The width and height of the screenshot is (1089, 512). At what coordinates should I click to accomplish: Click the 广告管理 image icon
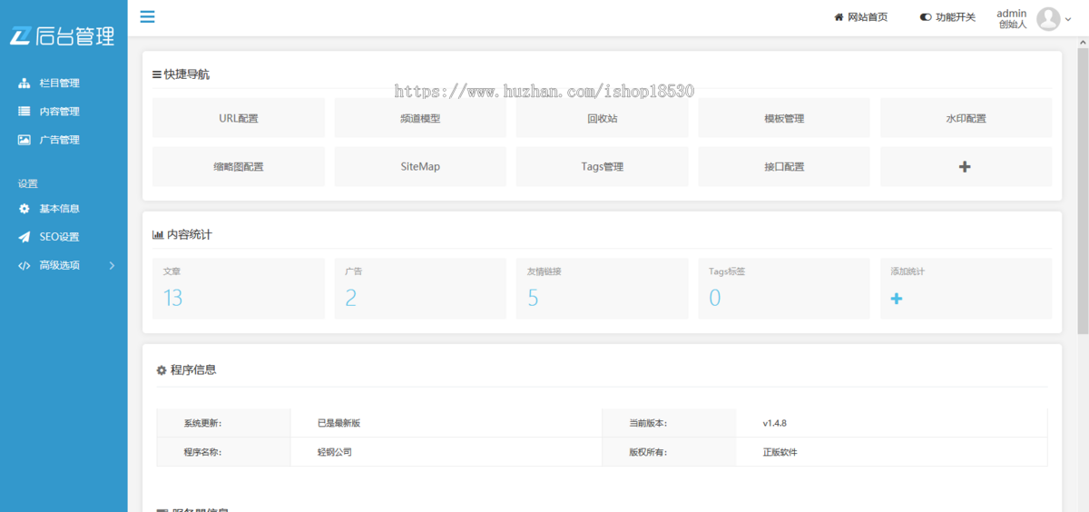click(x=25, y=140)
